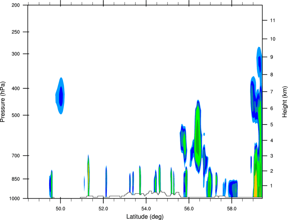288x220 pixels.
Task: Click the 'Latitude (deg)' axis title
Action: [x=145, y=217]
